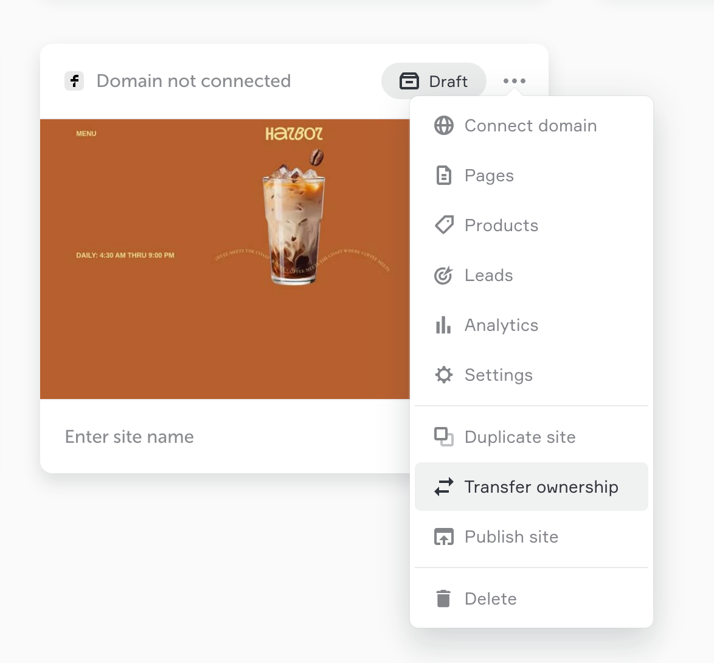
Task: Click the Analytics bar chart icon
Action: click(x=443, y=325)
